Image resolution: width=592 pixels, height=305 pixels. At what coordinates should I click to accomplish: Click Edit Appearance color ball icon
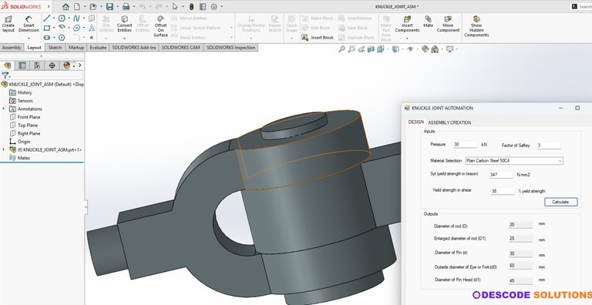425,49
